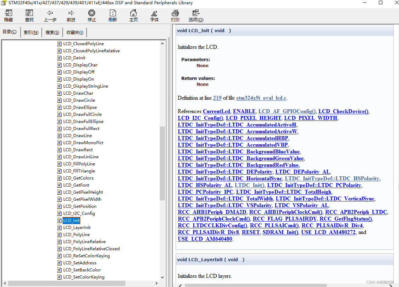Refresh the page with 刷新 icon
399x287 pixels.
113,13
